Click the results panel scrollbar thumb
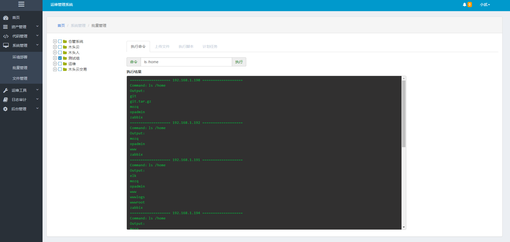The height and width of the screenshot is (242, 510). [404, 114]
